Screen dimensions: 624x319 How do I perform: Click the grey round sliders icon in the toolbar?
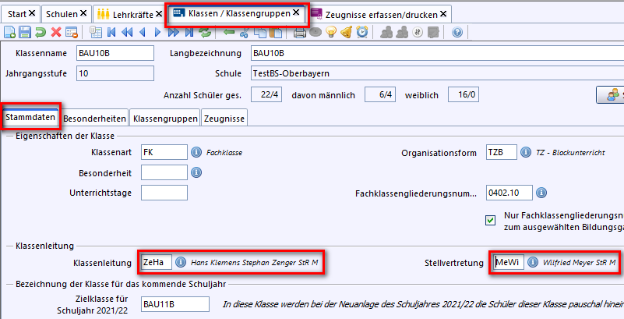pyautogui.click(x=417, y=32)
